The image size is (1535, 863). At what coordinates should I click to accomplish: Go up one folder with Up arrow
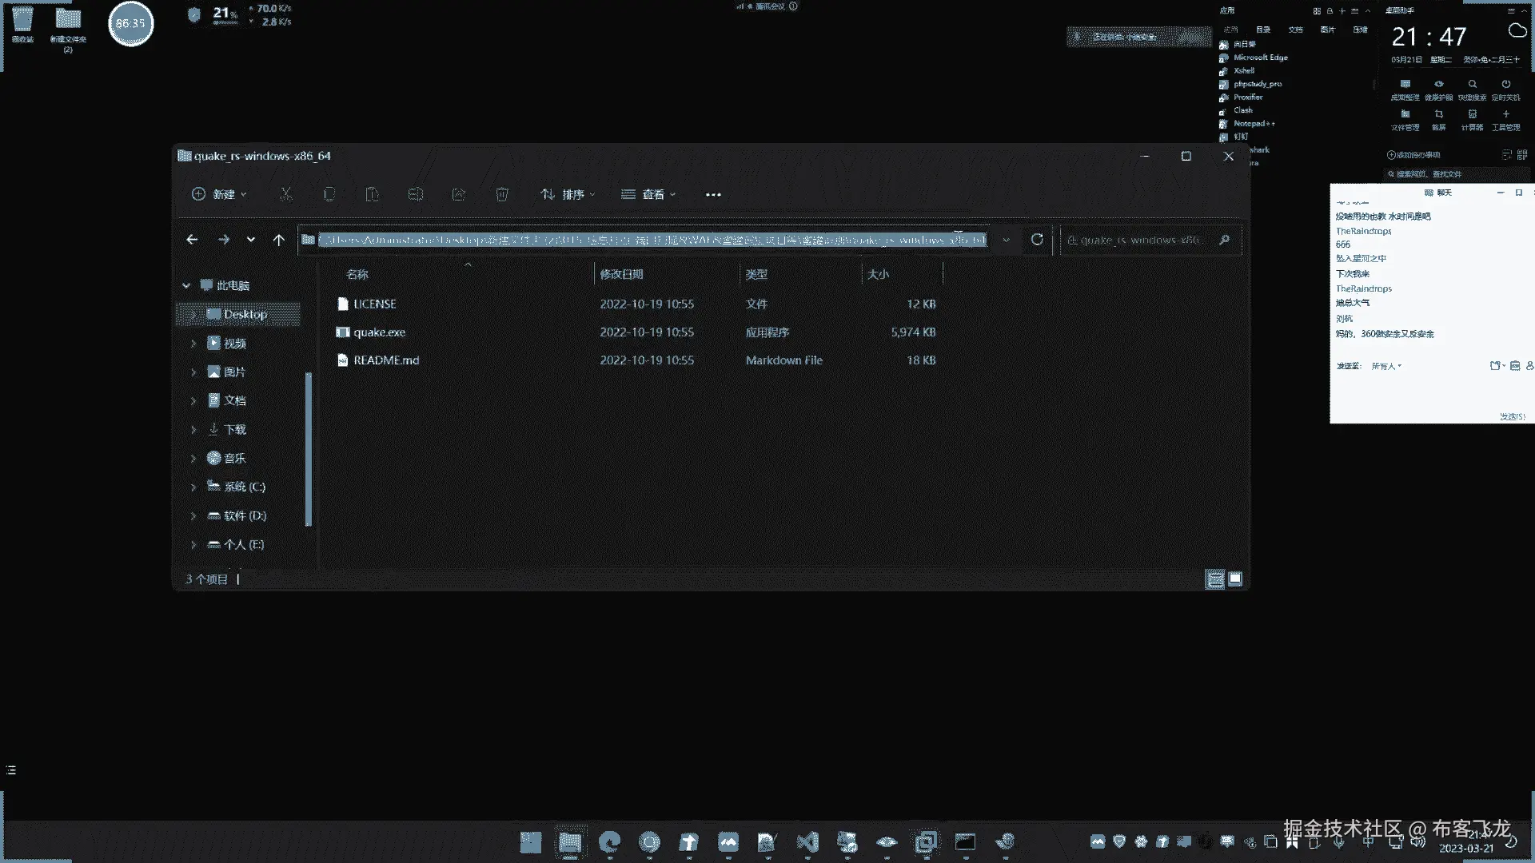[x=278, y=240]
